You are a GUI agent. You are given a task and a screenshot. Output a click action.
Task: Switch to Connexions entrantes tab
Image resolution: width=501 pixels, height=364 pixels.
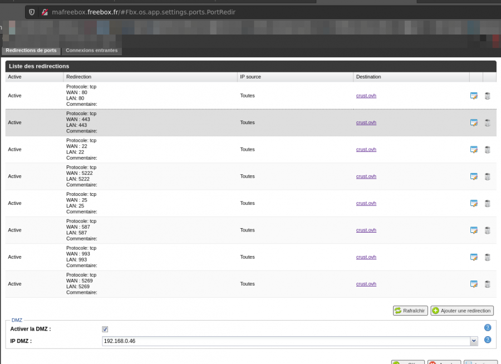coord(91,51)
